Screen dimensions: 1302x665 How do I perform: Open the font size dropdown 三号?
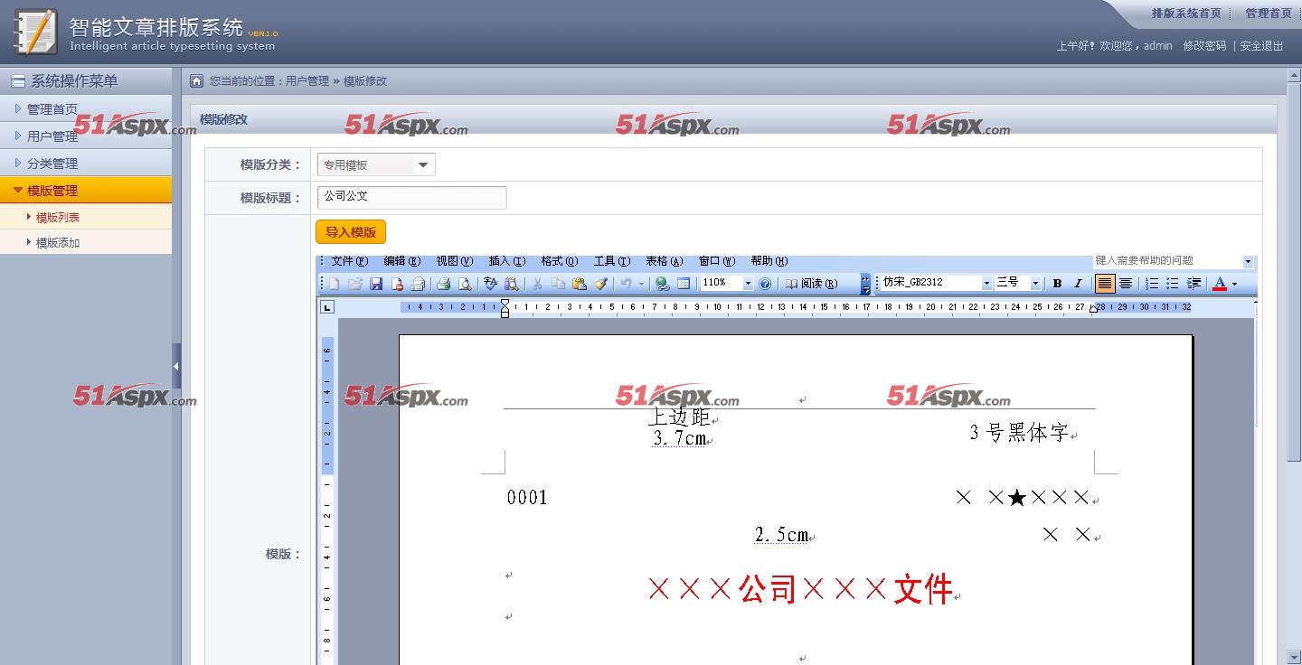[x=1036, y=284]
